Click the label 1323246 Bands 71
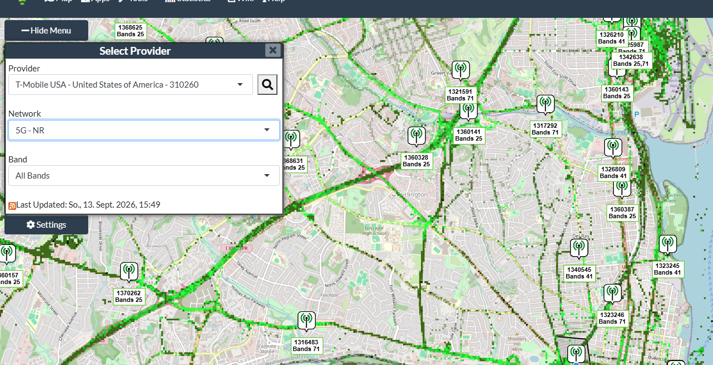This screenshot has height=365, width=713. 612,318
